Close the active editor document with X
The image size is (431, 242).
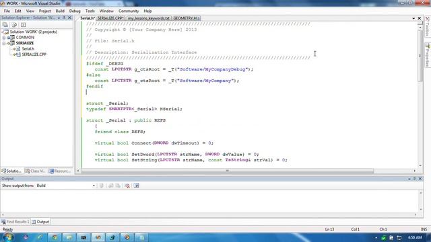tap(419, 18)
